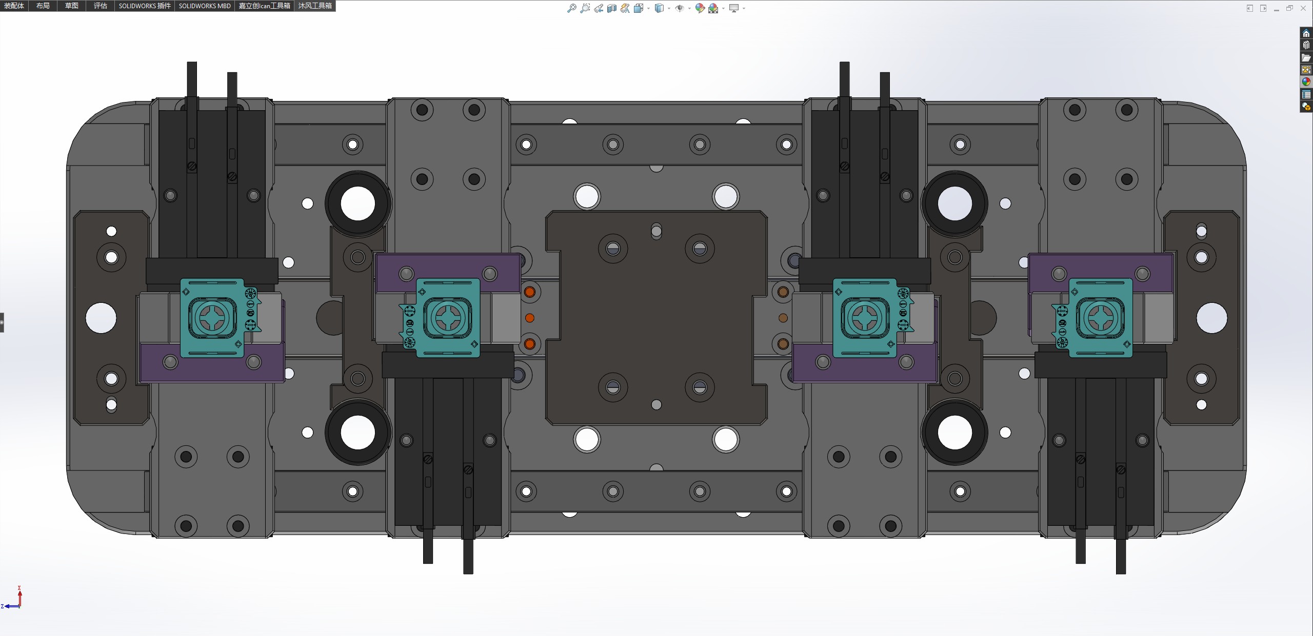1313x636 pixels.
Task: Open the View Palette task pane
Action: click(1306, 70)
